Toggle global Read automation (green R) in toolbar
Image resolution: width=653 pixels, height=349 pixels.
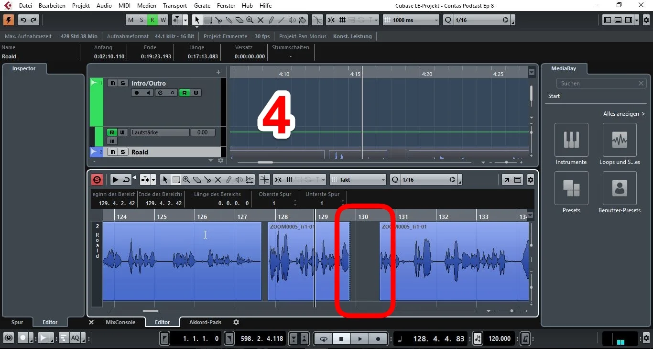coord(152,20)
